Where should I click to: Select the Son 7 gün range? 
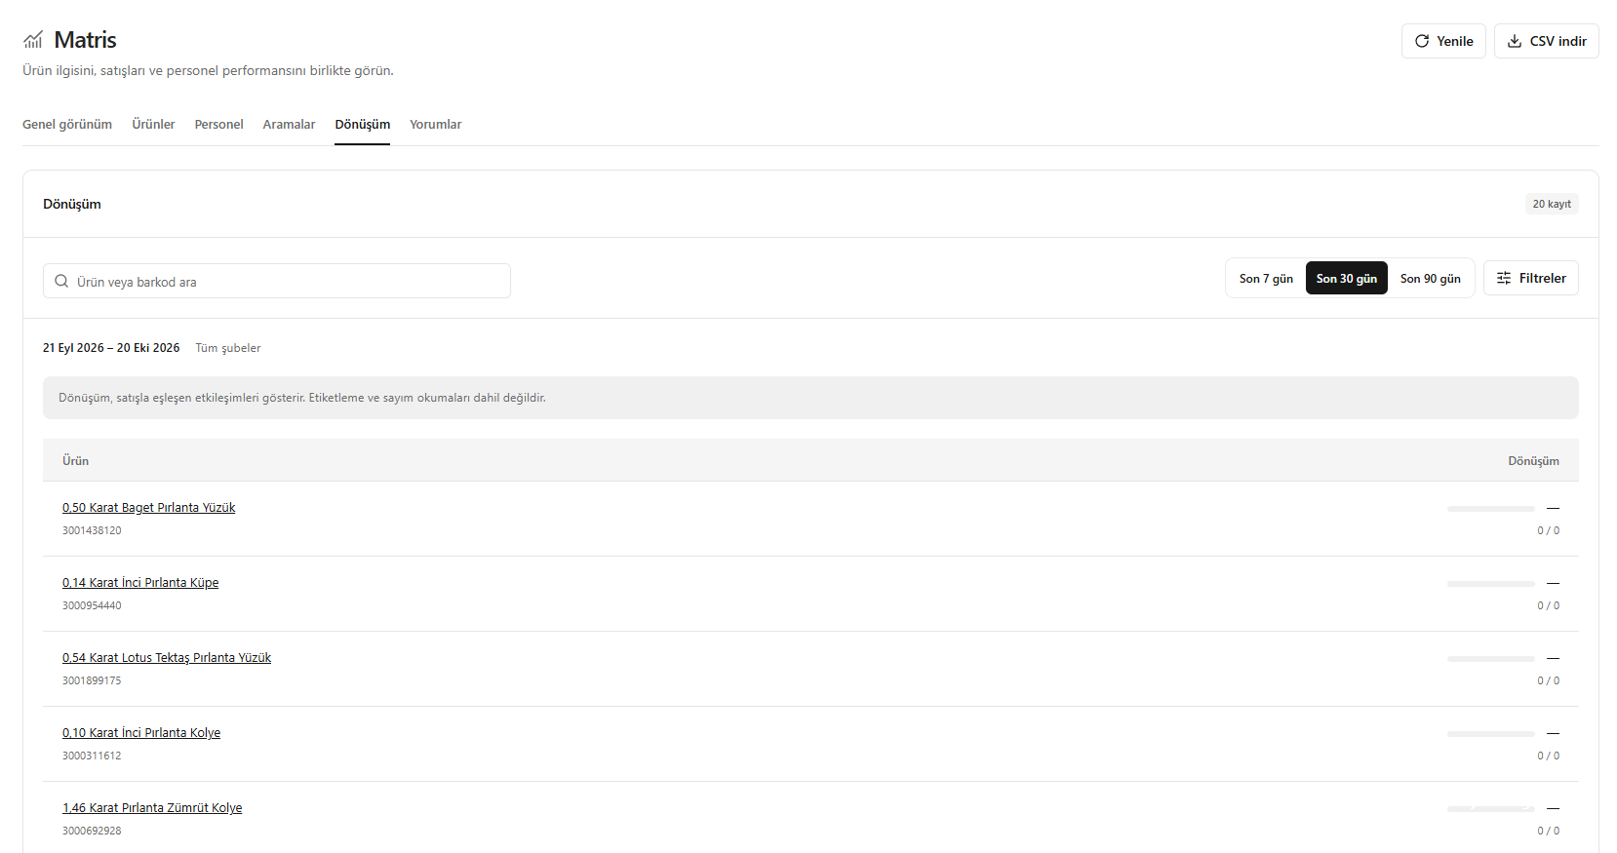tap(1266, 278)
